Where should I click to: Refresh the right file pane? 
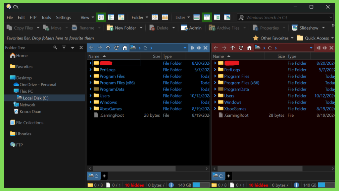(241, 48)
